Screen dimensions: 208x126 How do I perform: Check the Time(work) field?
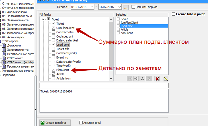[x=53, y=66]
